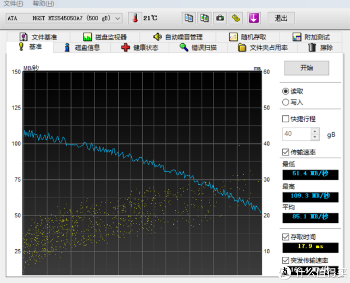Switch to the 文件基准 tab
This screenshot has height=283, width=350.
(x=38, y=37)
